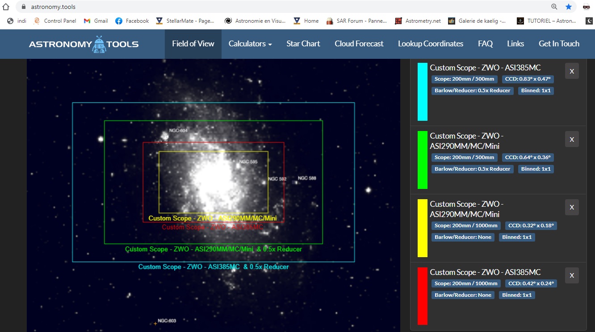Click the cyan entry's "0.5x Reducer" badge
Viewport: 595px width, 332px height.
coord(473,90)
